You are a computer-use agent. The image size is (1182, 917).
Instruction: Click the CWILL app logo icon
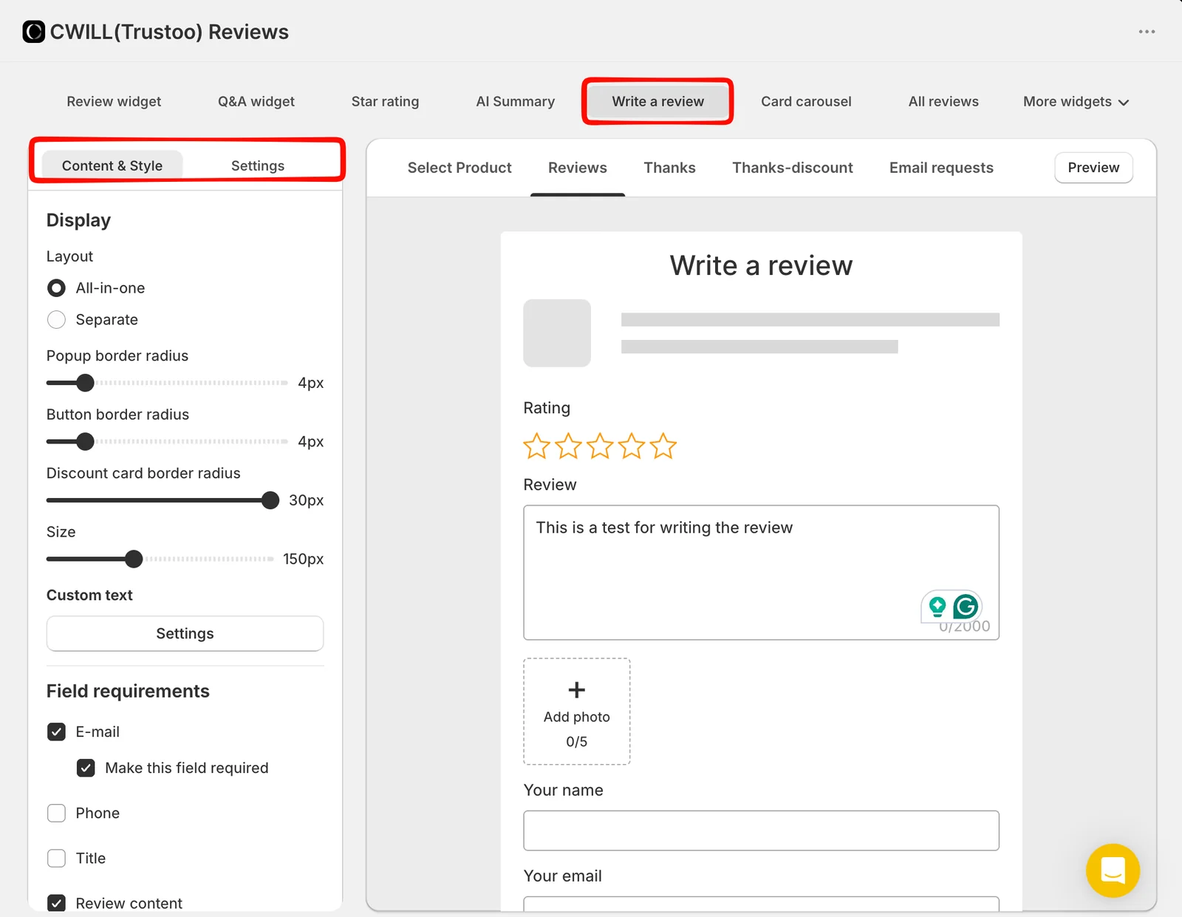pos(33,32)
